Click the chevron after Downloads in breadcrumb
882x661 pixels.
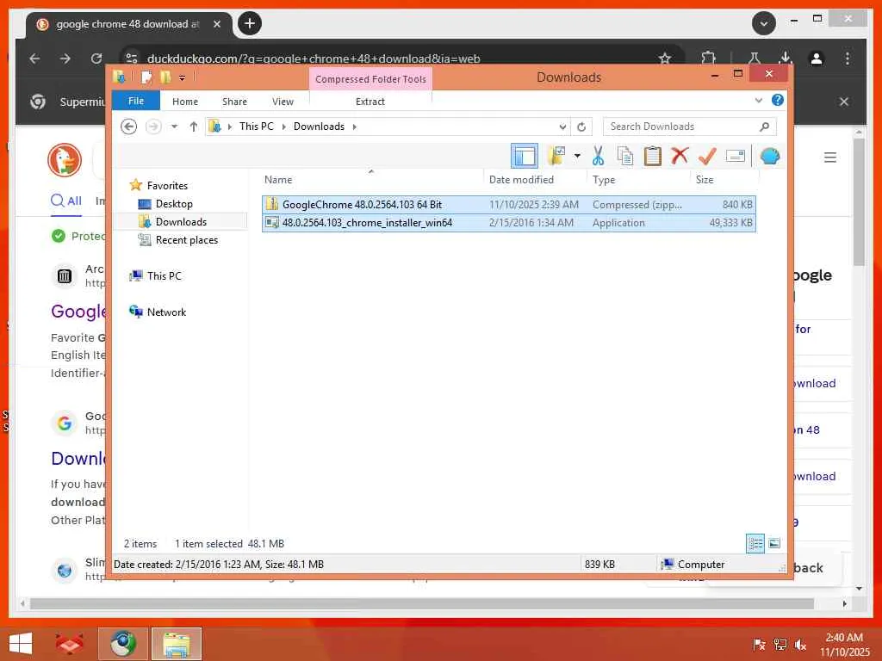354,127
